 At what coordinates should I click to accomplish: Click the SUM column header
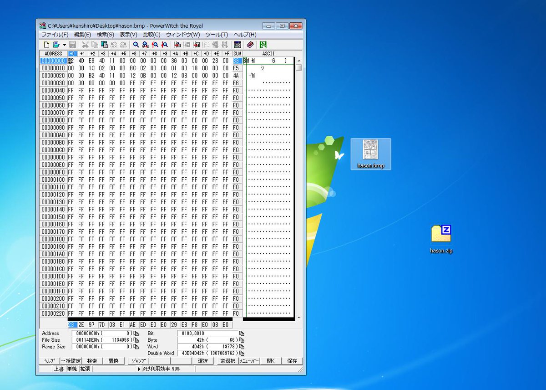[x=237, y=53]
